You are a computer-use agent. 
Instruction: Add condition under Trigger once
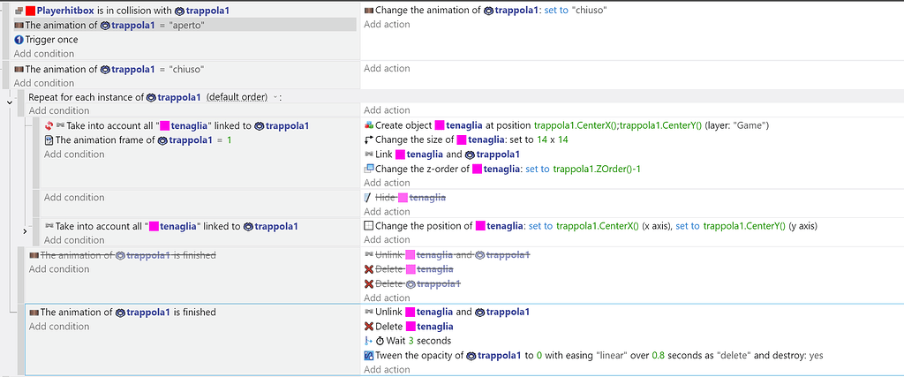click(x=44, y=54)
